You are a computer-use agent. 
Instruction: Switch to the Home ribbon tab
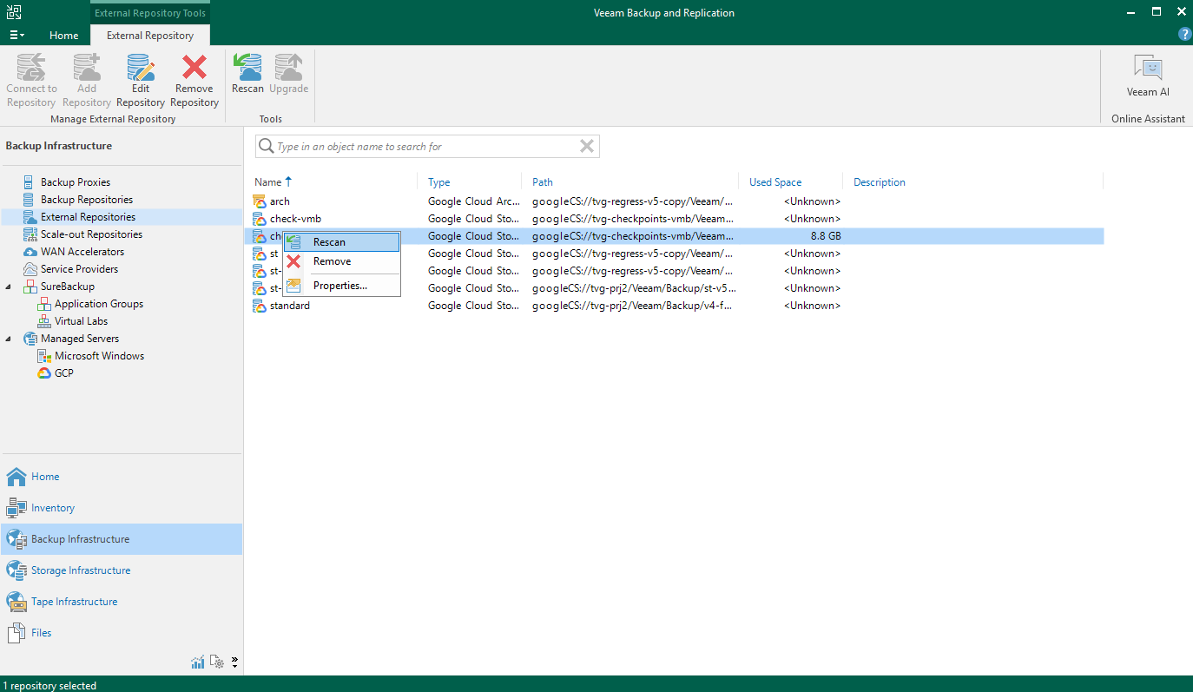[x=64, y=36]
